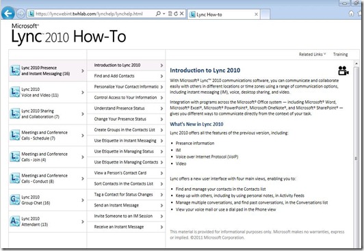Click the icon for Conference Calls - Join
Screen dimensions: 364x251
[x=15, y=157]
